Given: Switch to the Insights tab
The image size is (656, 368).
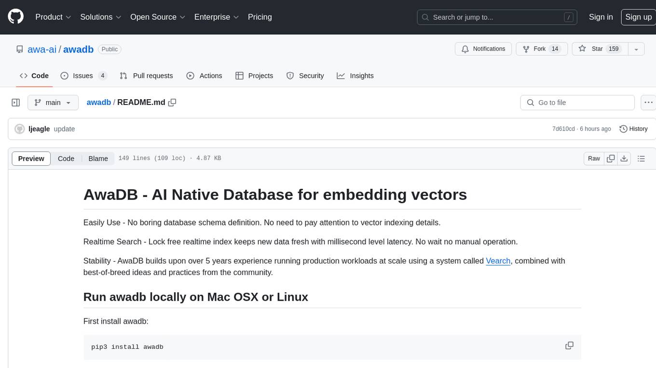Looking at the screenshot, I should pos(355,76).
